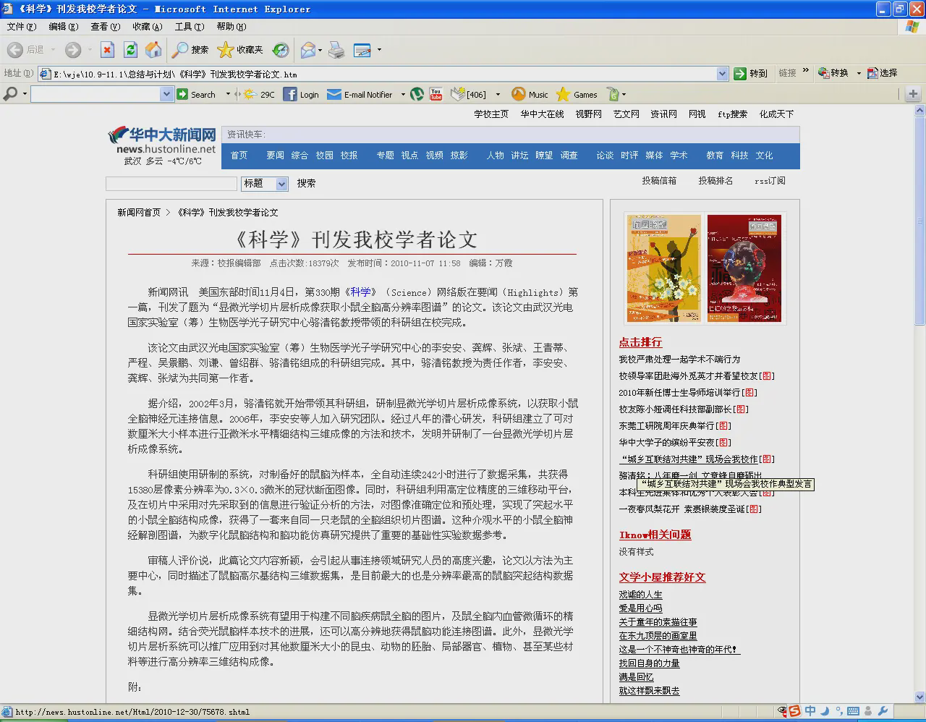Open the 工具 menu
The width and height of the screenshot is (926, 722).
click(x=189, y=27)
